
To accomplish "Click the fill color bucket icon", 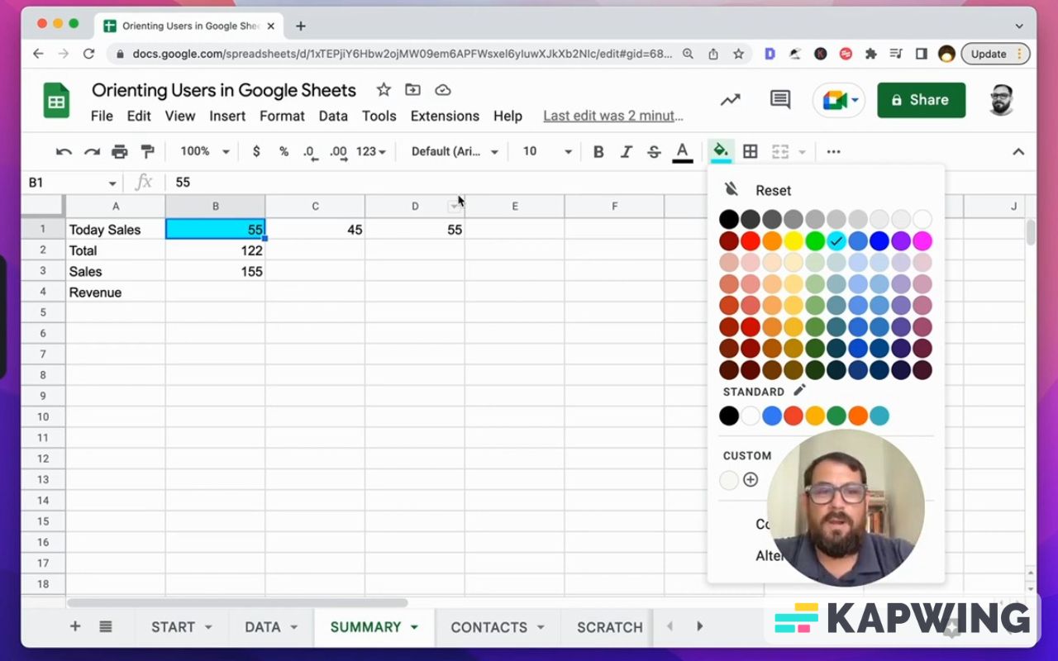I will point(721,152).
